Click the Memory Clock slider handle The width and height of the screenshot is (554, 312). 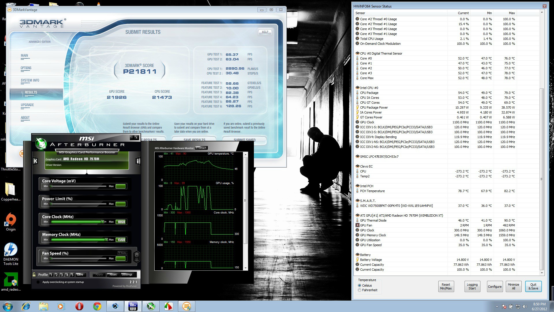[107, 240]
